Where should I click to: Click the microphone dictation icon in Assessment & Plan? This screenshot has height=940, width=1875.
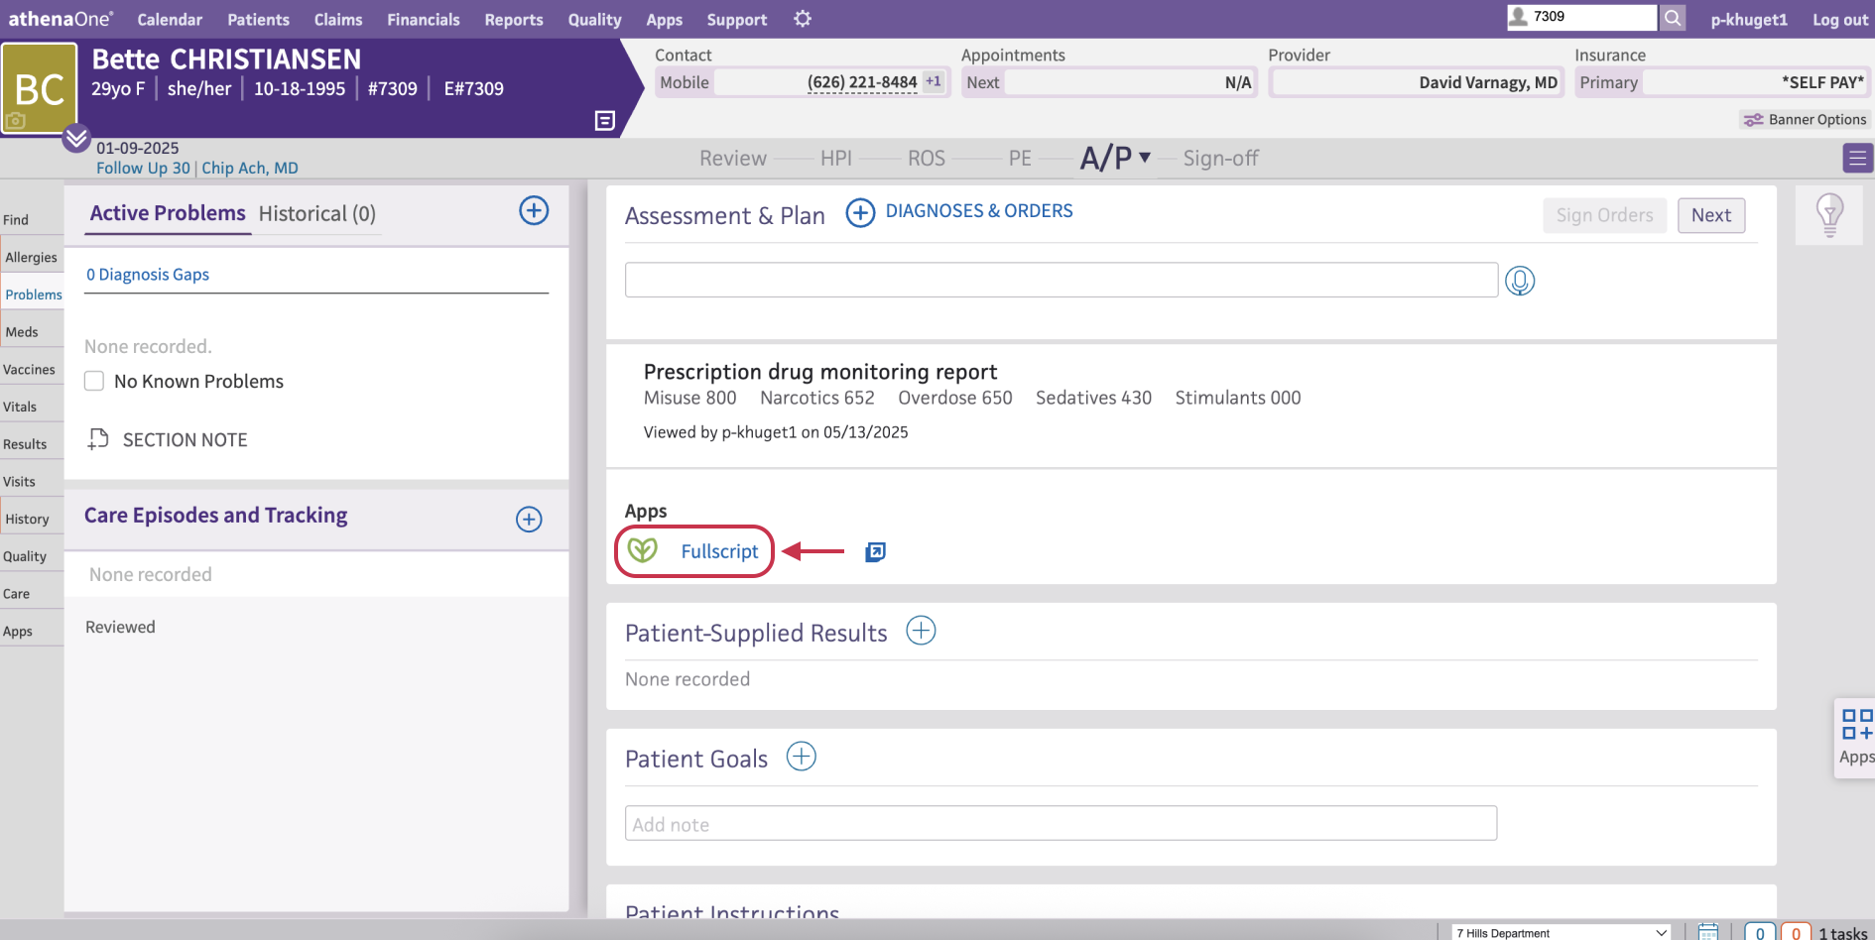(x=1520, y=281)
